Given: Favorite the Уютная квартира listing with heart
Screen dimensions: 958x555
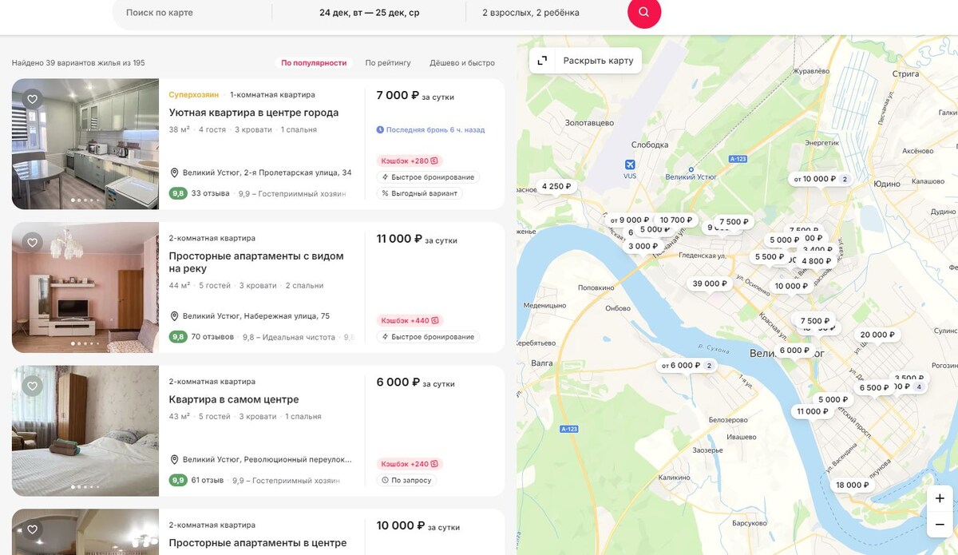Looking at the screenshot, I should click(x=32, y=99).
